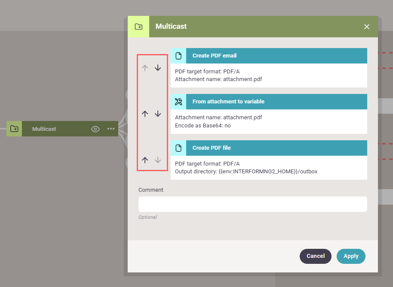Close the Multicast dialog
This screenshot has width=393, height=287.
tap(367, 27)
